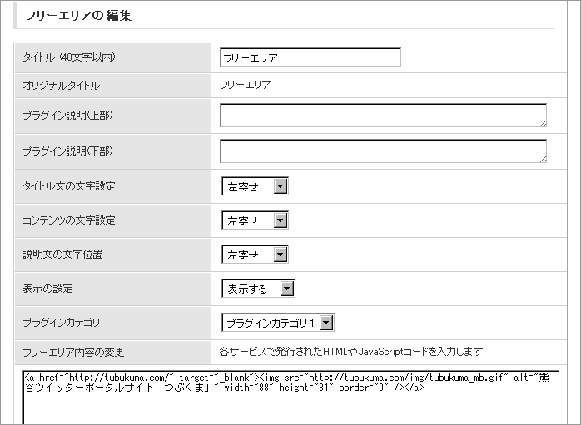Click inside the HTML code textarea
Image resolution: width=581 pixels, height=425 pixels.
[x=290, y=398]
